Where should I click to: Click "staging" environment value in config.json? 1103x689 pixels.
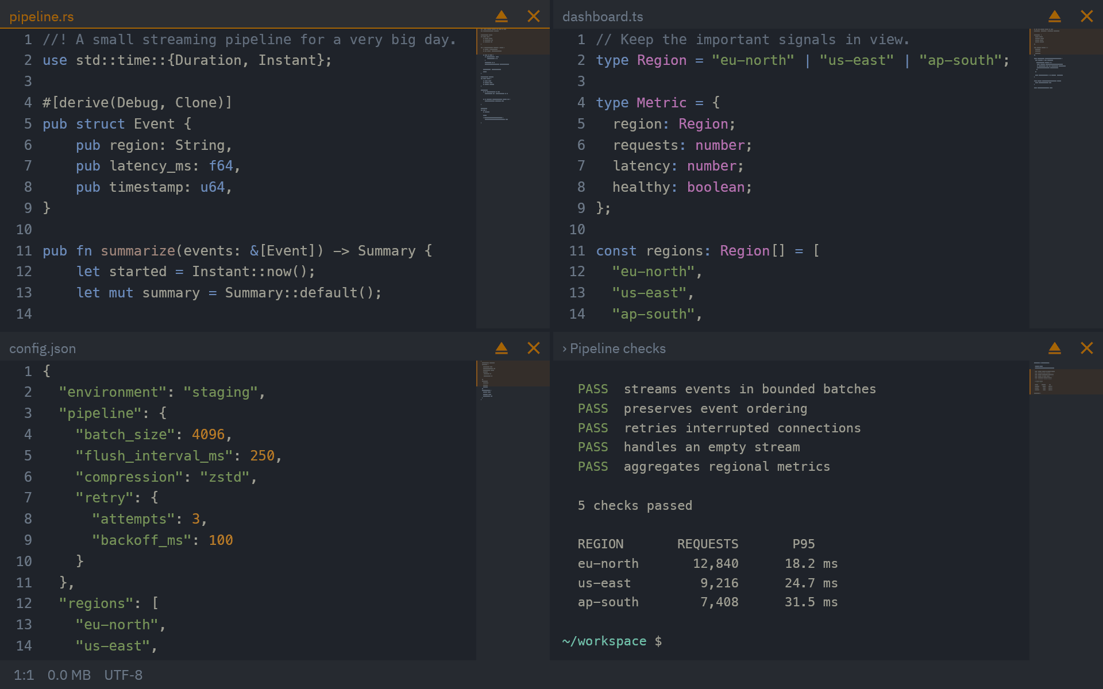coord(221,392)
